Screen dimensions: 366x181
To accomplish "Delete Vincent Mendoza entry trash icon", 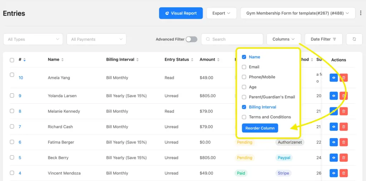I will pyautogui.click(x=343, y=173).
